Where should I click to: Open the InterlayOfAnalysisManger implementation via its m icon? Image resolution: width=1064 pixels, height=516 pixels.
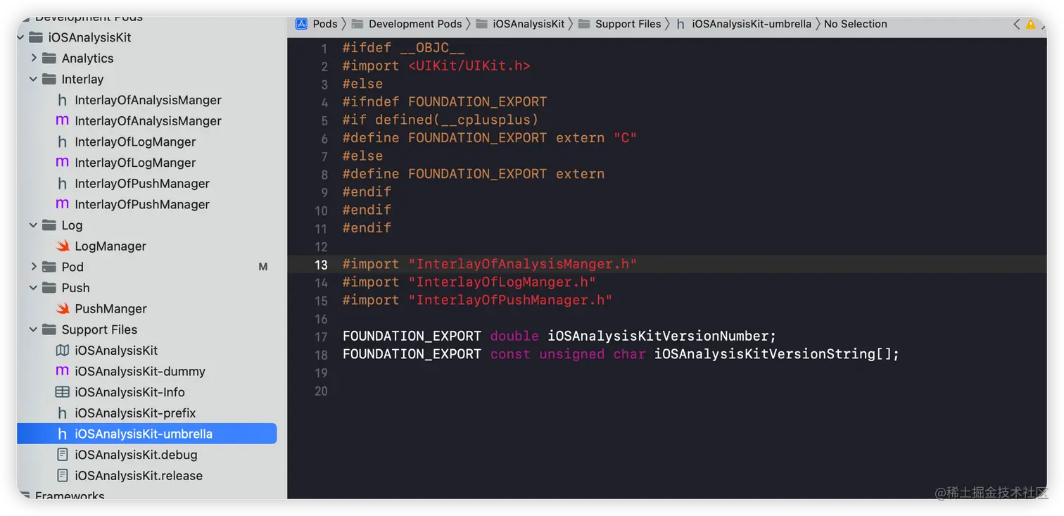coord(63,121)
